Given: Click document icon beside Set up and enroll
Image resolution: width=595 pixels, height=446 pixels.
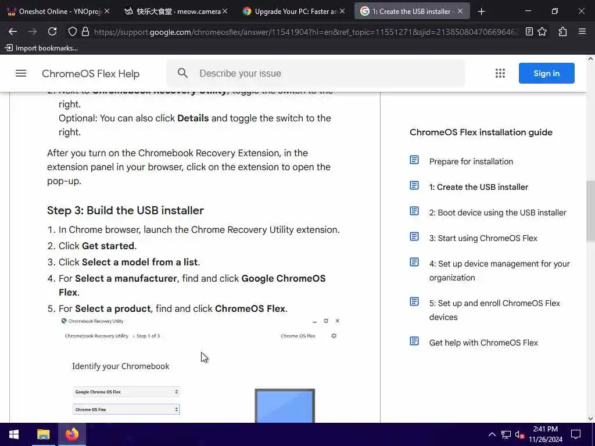Looking at the screenshot, I should (x=414, y=301).
